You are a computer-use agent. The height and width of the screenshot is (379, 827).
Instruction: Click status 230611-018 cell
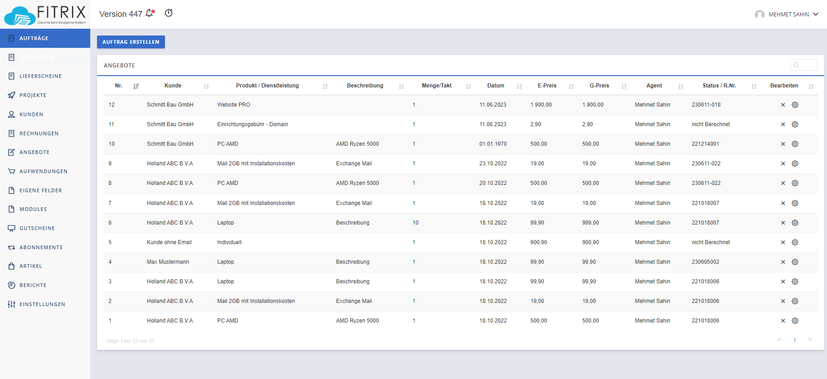[706, 105]
